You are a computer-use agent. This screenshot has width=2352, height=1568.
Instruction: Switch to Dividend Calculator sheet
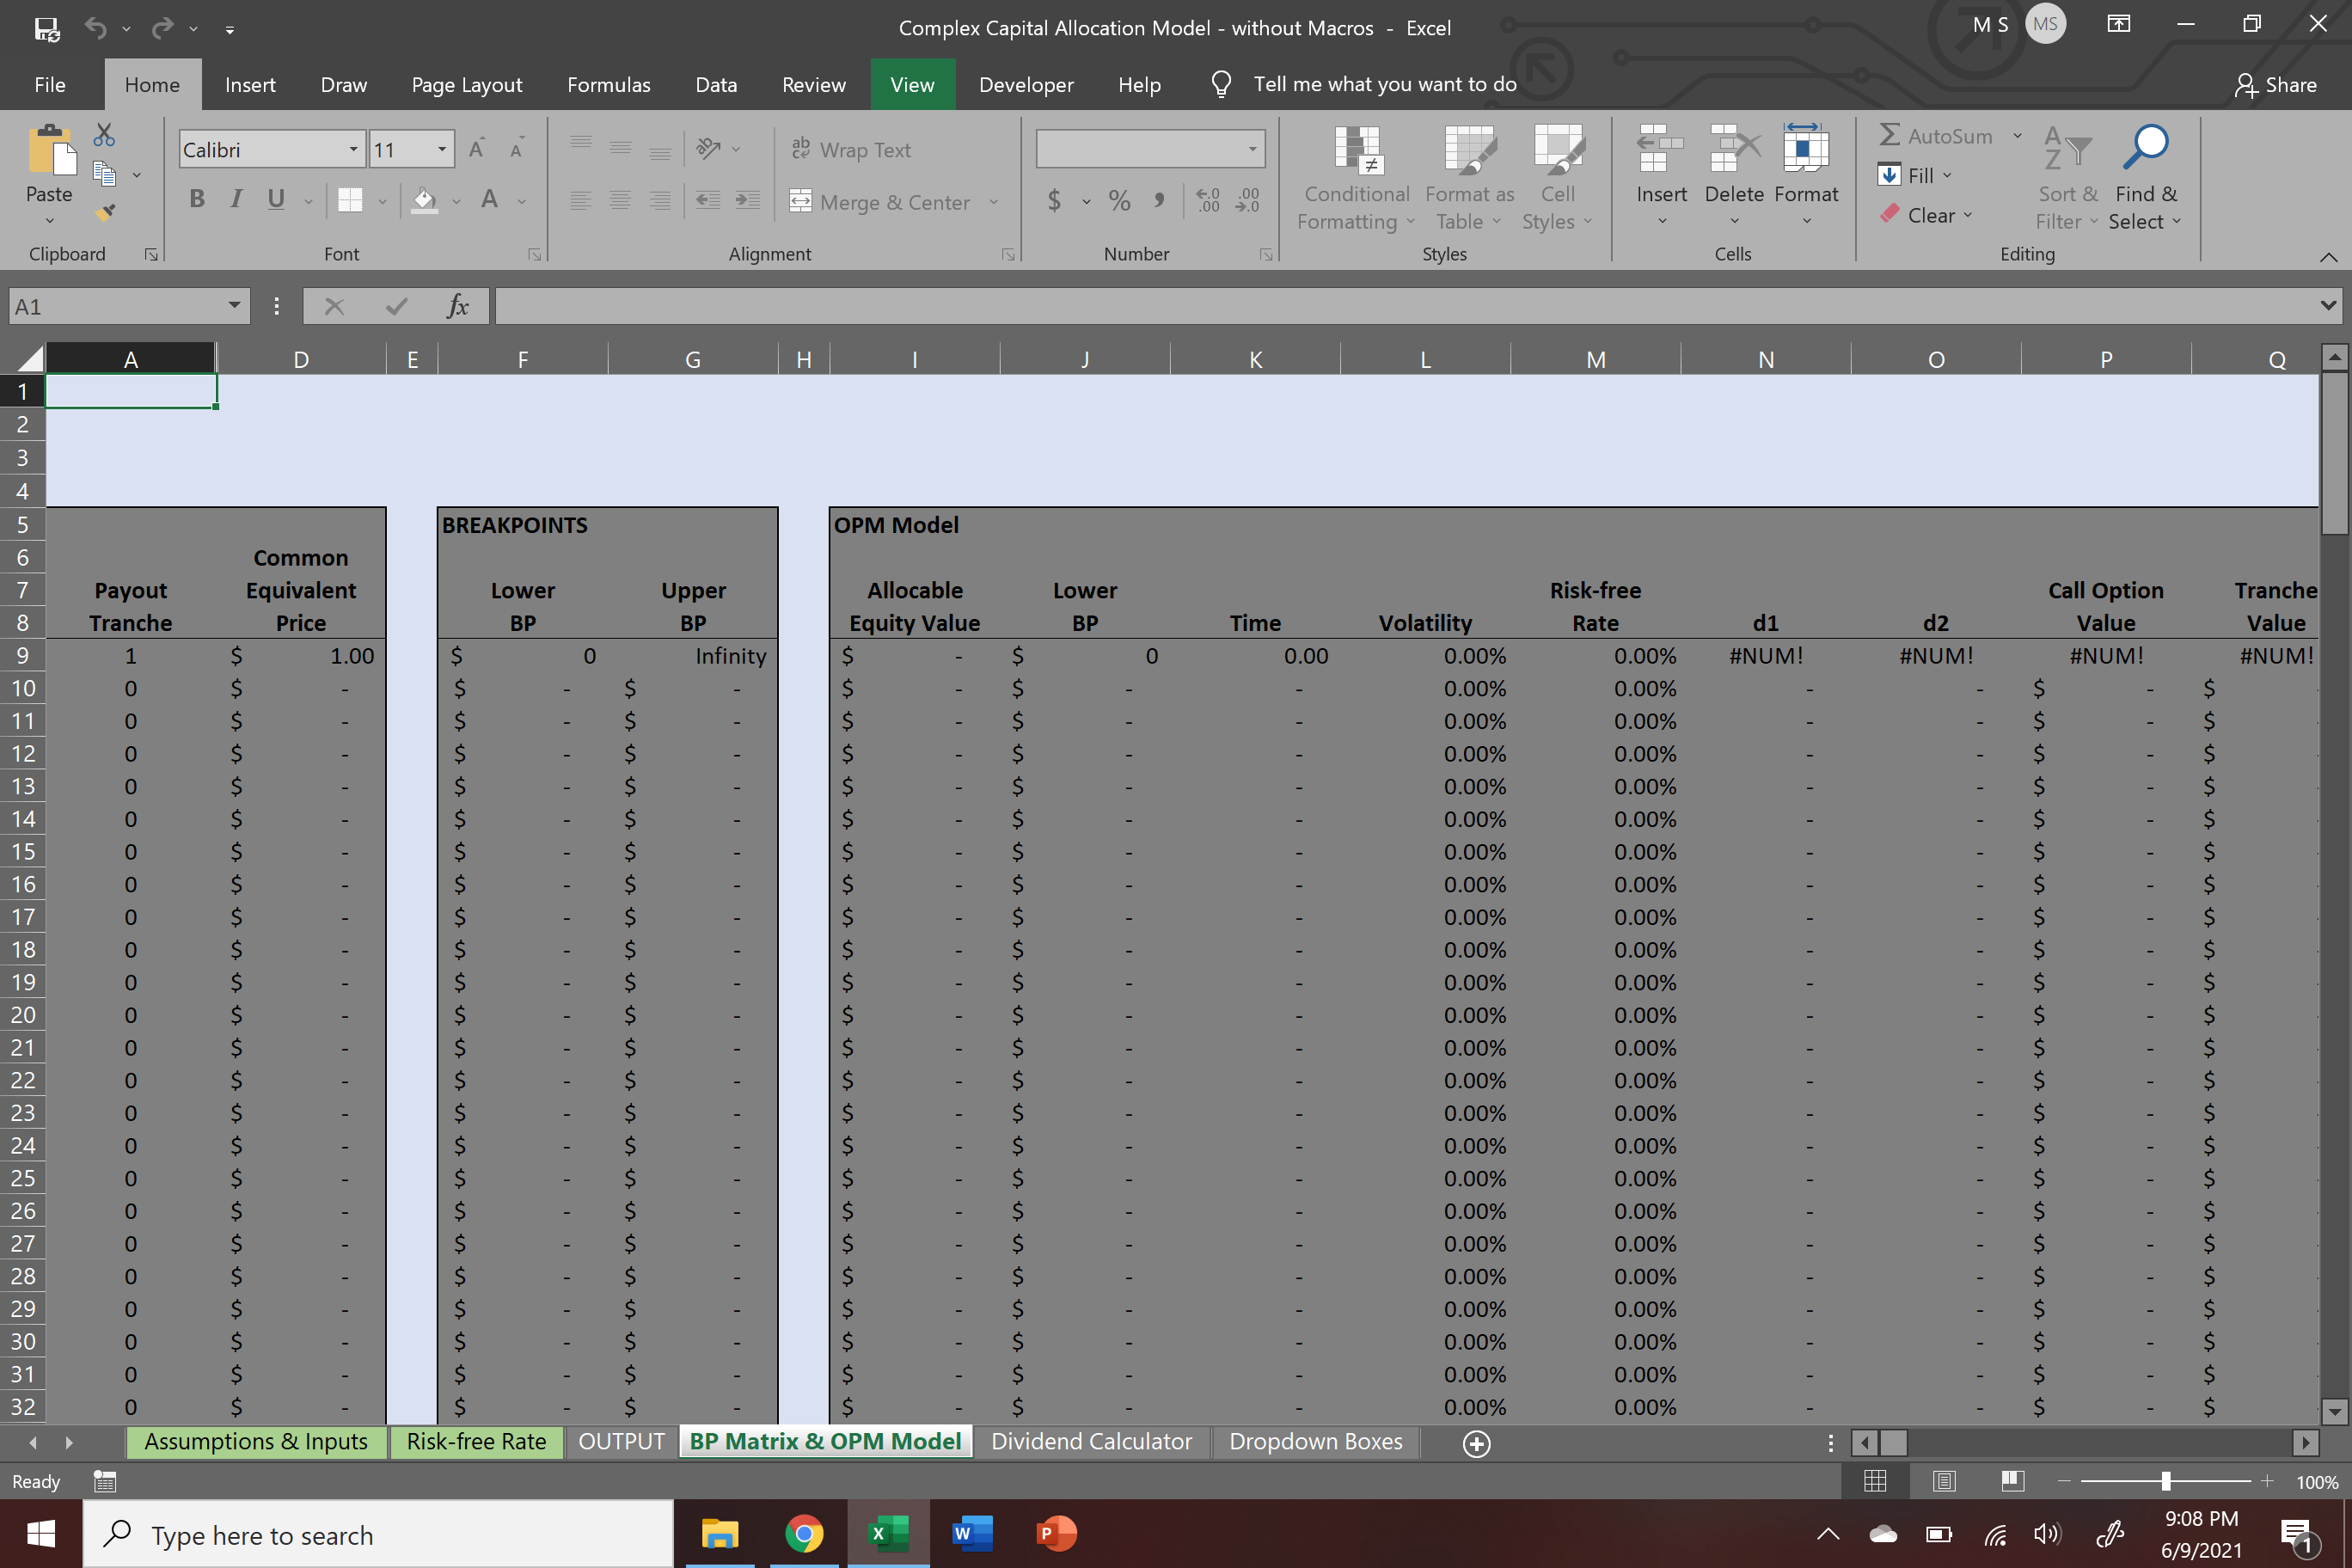1091,1441
